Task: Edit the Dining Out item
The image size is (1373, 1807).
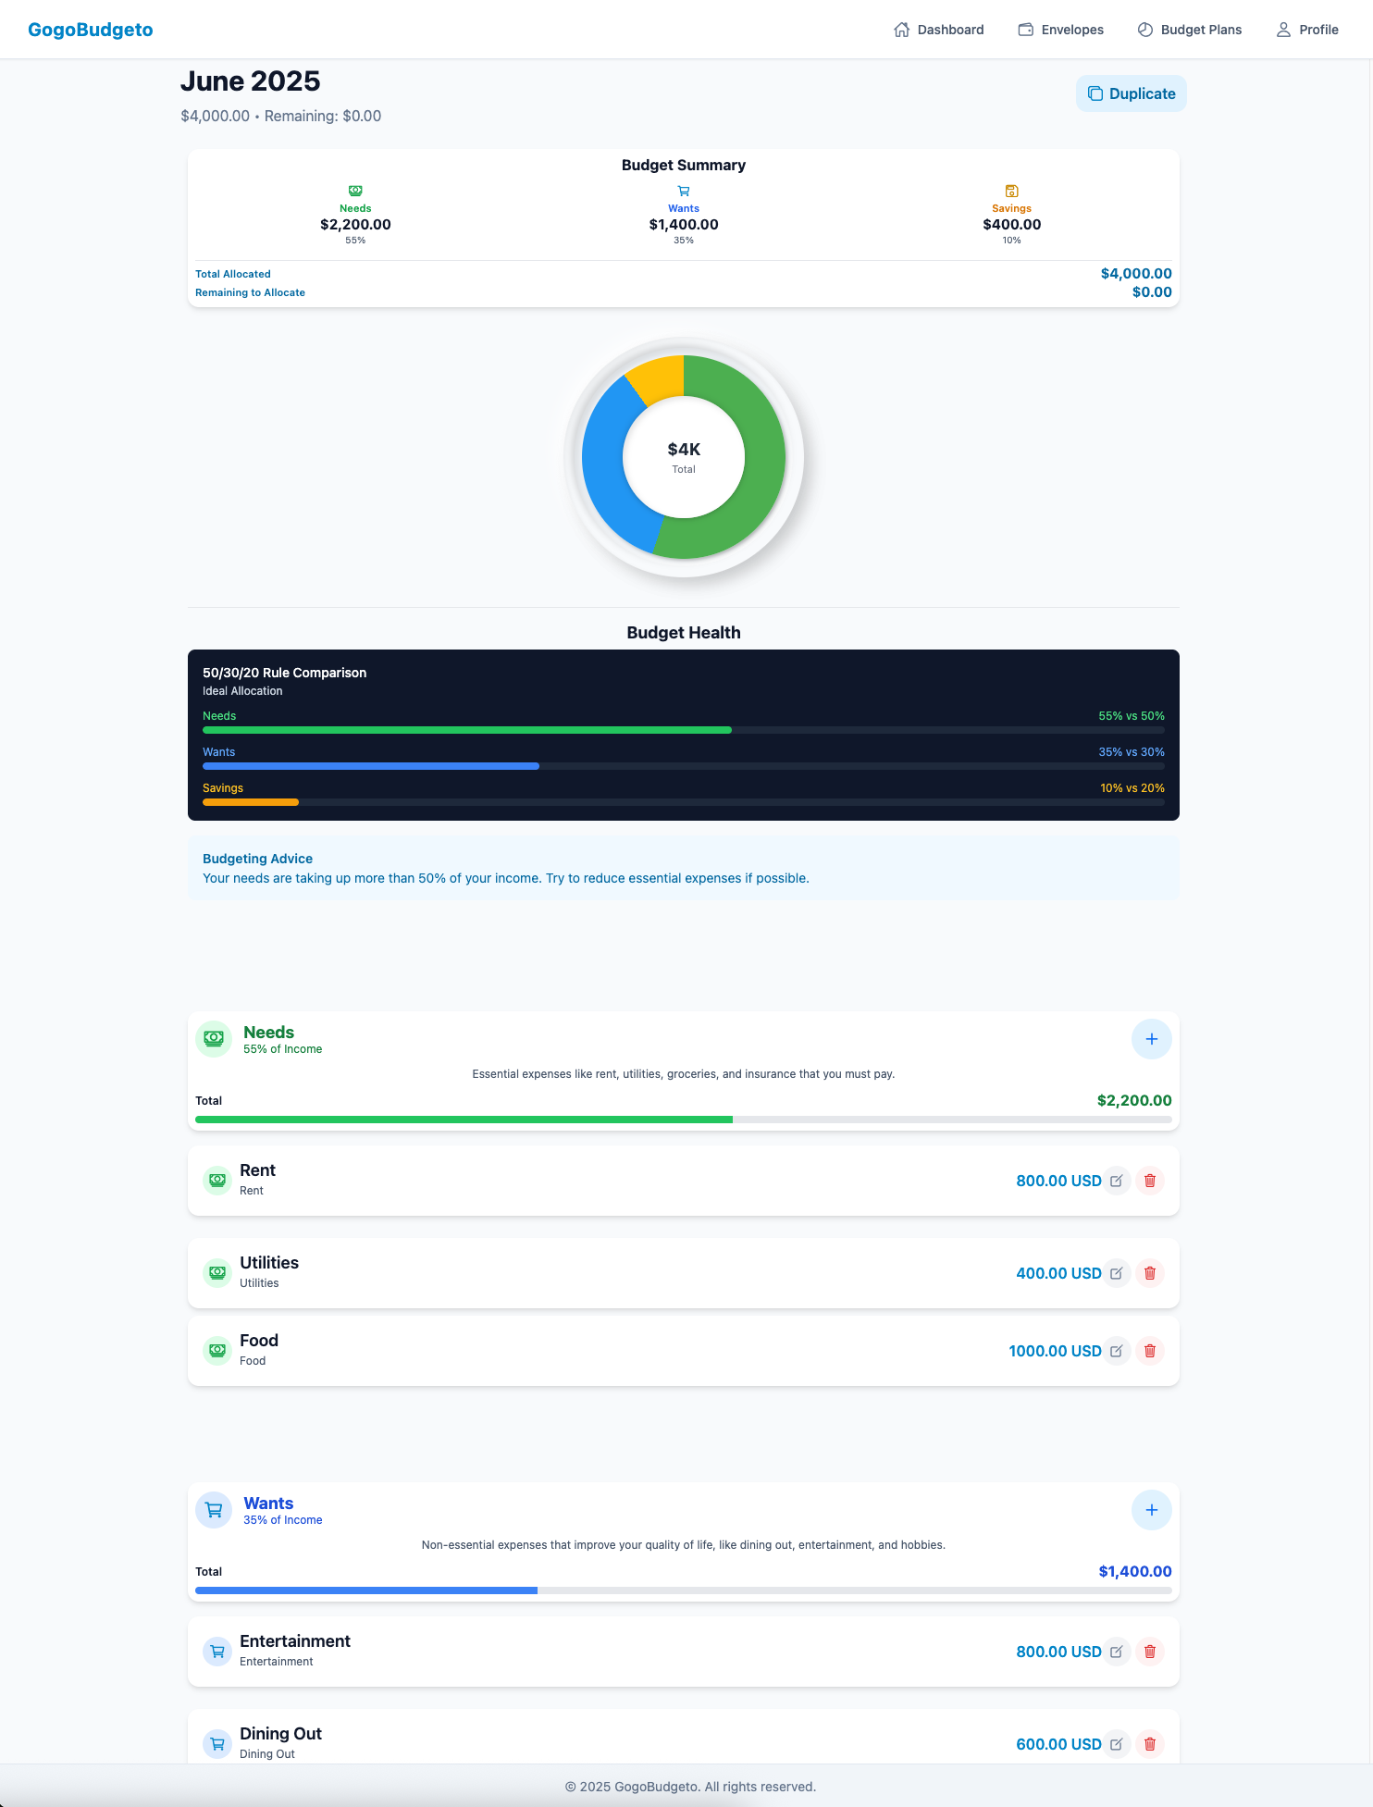Action: 1117,1744
